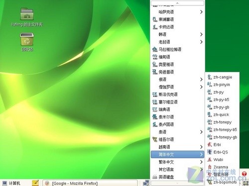Expand the 俄语 submenu arrow
249x186 pixels.
click(201, 80)
